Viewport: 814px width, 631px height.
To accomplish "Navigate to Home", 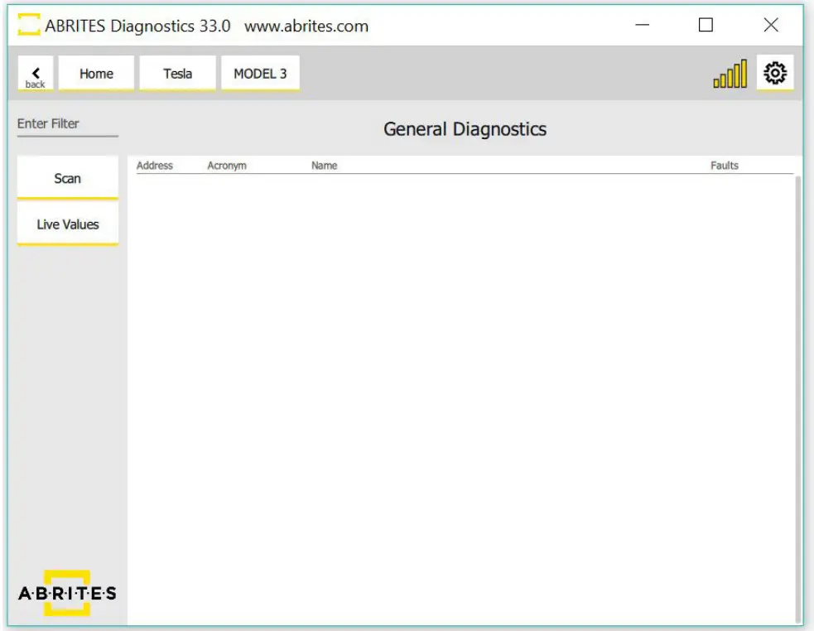I will [x=95, y=73].
